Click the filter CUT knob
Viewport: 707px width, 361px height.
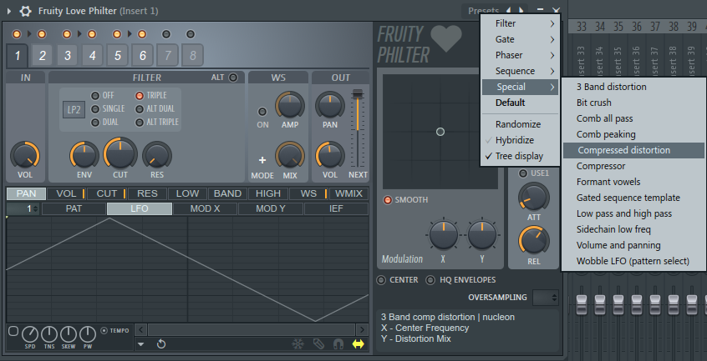(120, 153)
